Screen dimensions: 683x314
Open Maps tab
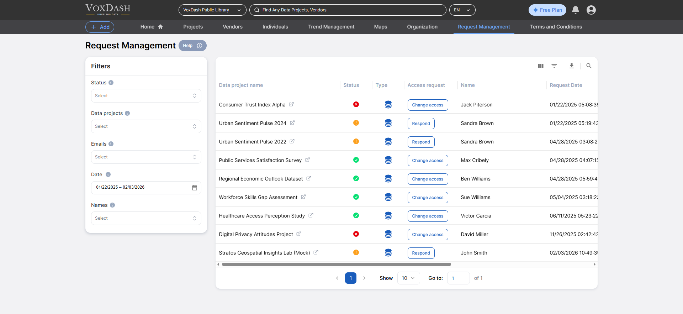(x=381, y=27)
